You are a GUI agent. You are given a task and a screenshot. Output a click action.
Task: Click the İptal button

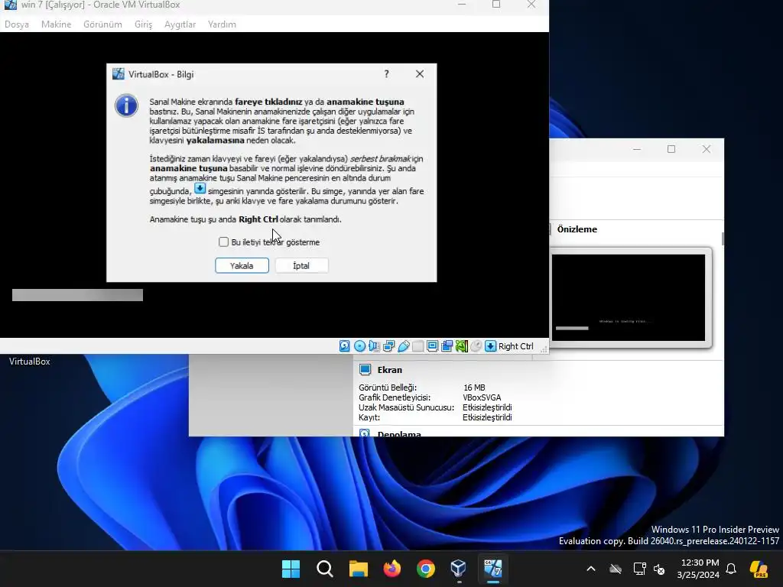click(301, 265)
